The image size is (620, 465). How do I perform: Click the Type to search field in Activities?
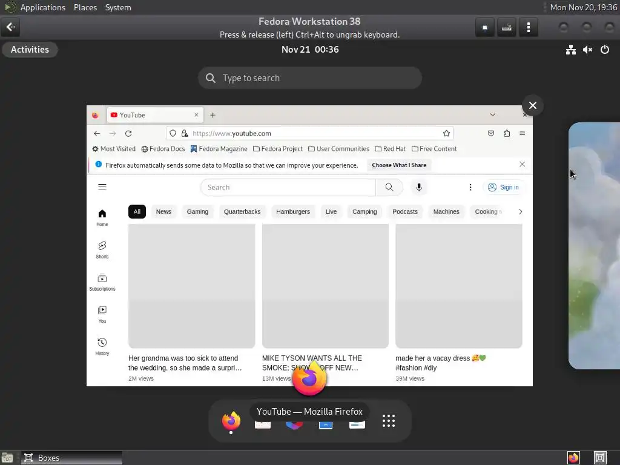309,78
